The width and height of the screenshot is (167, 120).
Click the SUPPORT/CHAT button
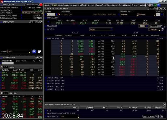click(x=32, y=5)
